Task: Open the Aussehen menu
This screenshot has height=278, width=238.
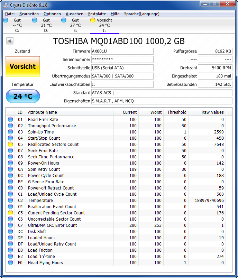Action: point(74,14)
